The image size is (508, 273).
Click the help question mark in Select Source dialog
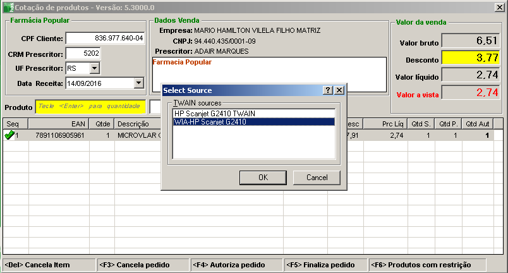click(x=328, y=90)
